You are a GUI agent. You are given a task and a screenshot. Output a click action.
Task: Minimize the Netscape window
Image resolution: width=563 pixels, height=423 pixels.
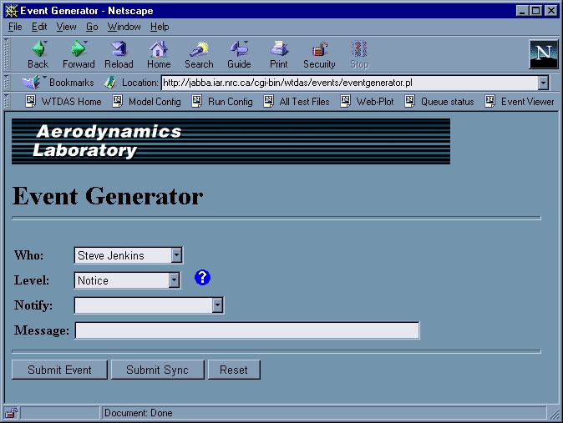522,11
